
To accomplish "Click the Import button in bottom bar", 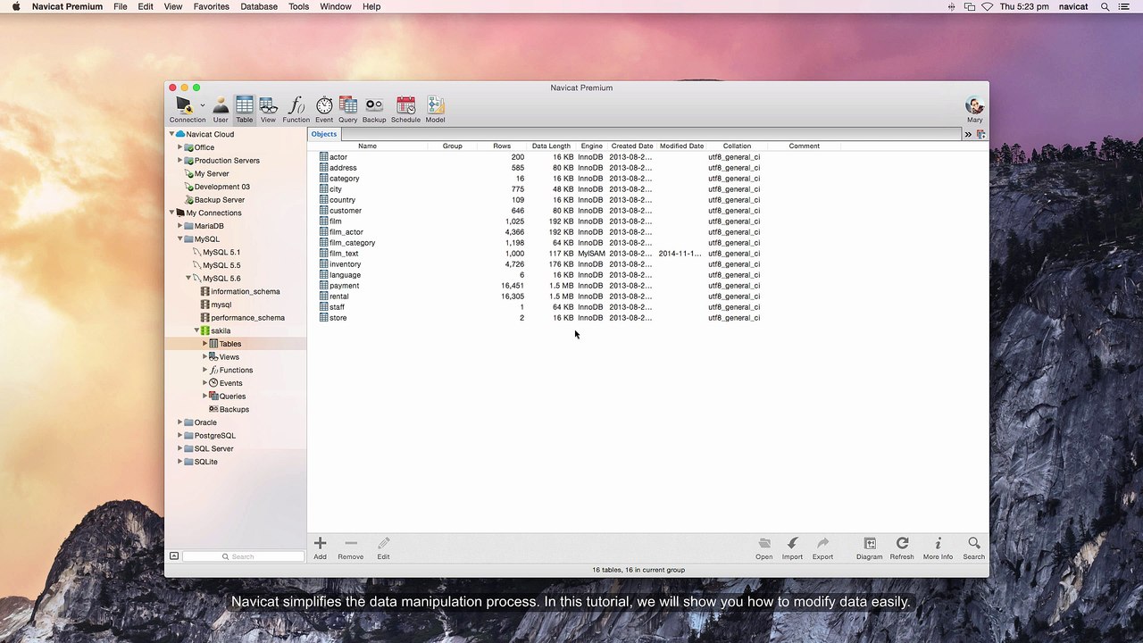I will 792,547.
